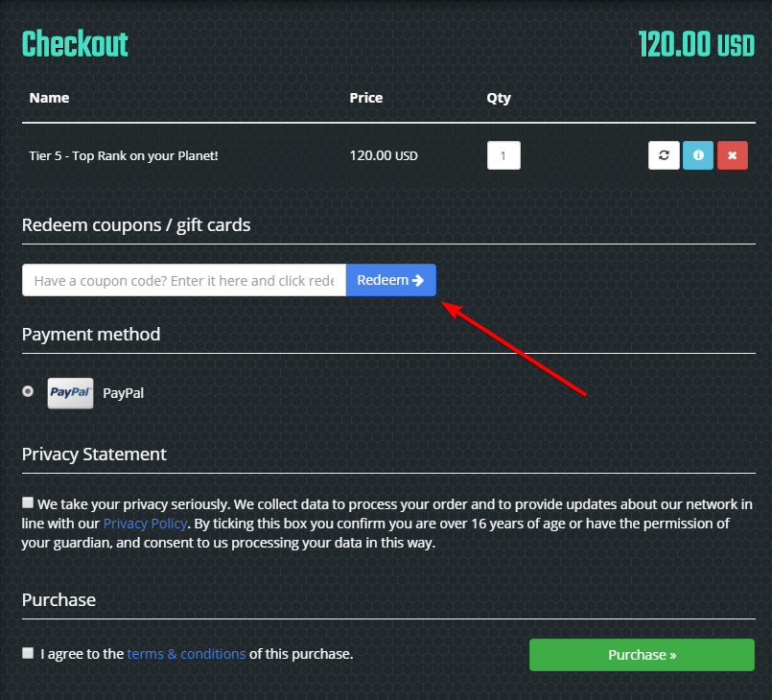
Task: Click the 'Purchase' section heading
Action: pyautogui.click(x=59, y=600)
